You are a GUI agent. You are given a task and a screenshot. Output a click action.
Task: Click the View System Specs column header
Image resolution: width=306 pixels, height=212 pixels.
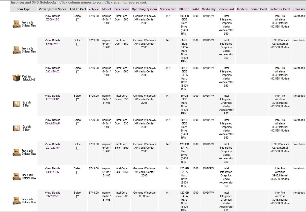tap(53, 9)
